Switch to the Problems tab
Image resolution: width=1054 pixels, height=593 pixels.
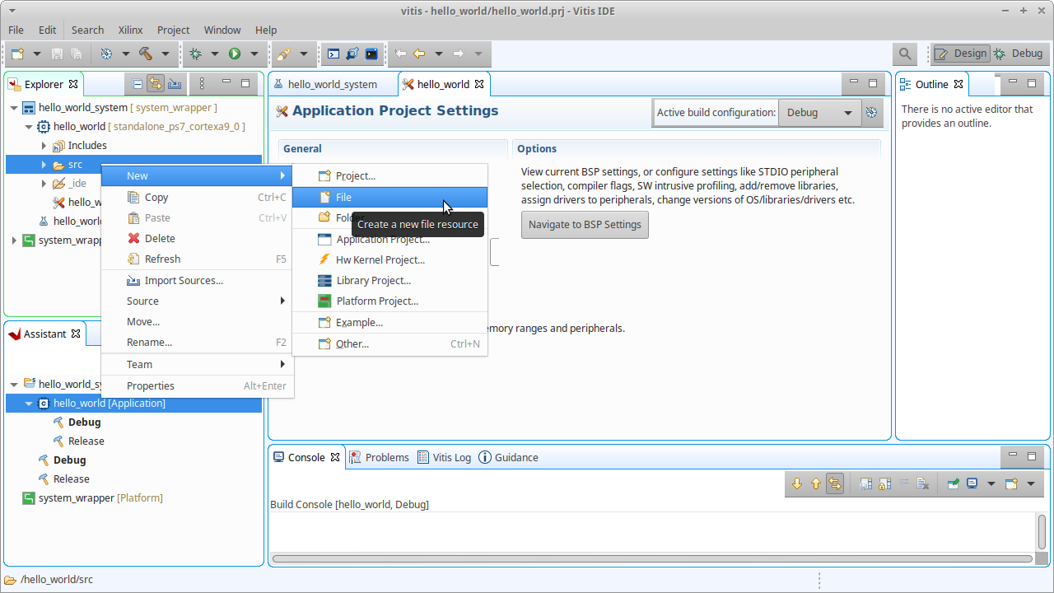coord(379,457)
